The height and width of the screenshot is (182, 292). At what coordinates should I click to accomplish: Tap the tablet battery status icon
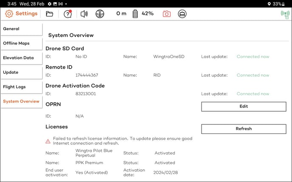283,4
